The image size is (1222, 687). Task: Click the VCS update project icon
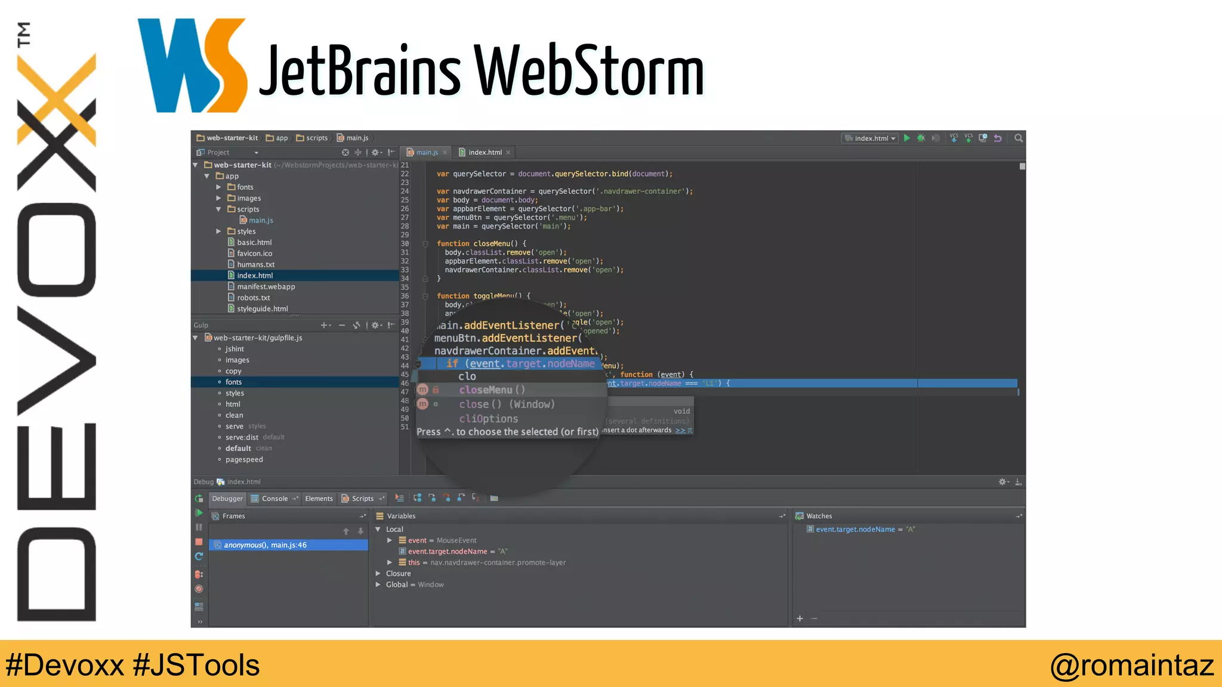coord(953,138)
